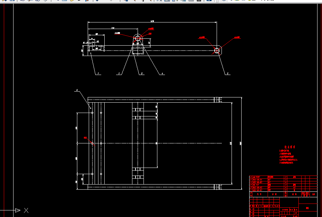Click the X label of the UCS icon
Image resolution: width=322 pixels, height=217 pixels.
point(26,210)
